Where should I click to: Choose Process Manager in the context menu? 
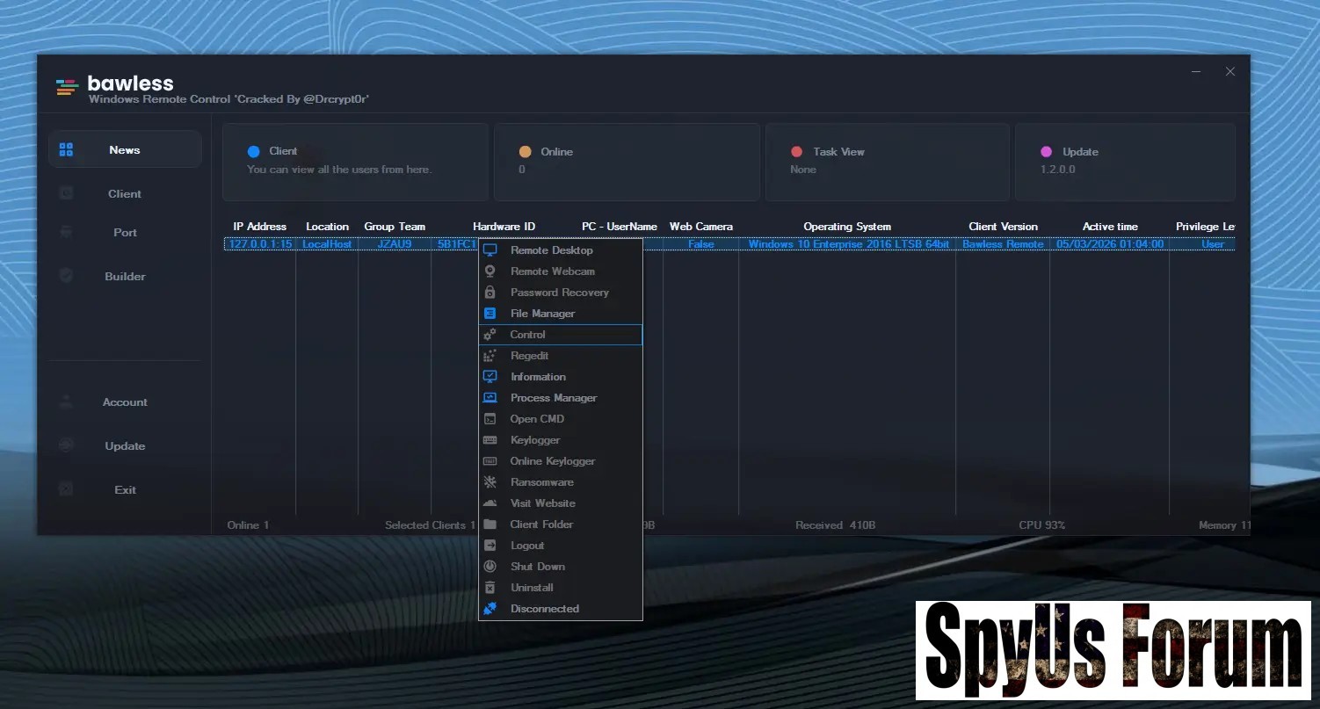(553, 398)
